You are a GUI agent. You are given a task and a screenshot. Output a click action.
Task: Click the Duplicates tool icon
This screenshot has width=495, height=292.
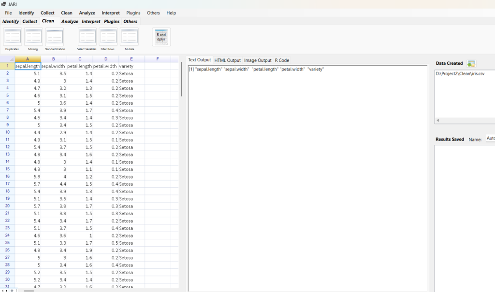point(12,37)
